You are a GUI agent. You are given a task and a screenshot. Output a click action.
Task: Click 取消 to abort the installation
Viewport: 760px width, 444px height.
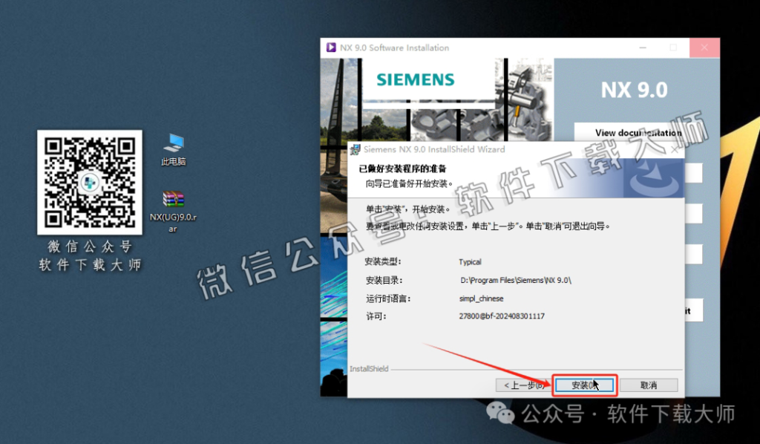pyautogui.click(x=649, y=385)
